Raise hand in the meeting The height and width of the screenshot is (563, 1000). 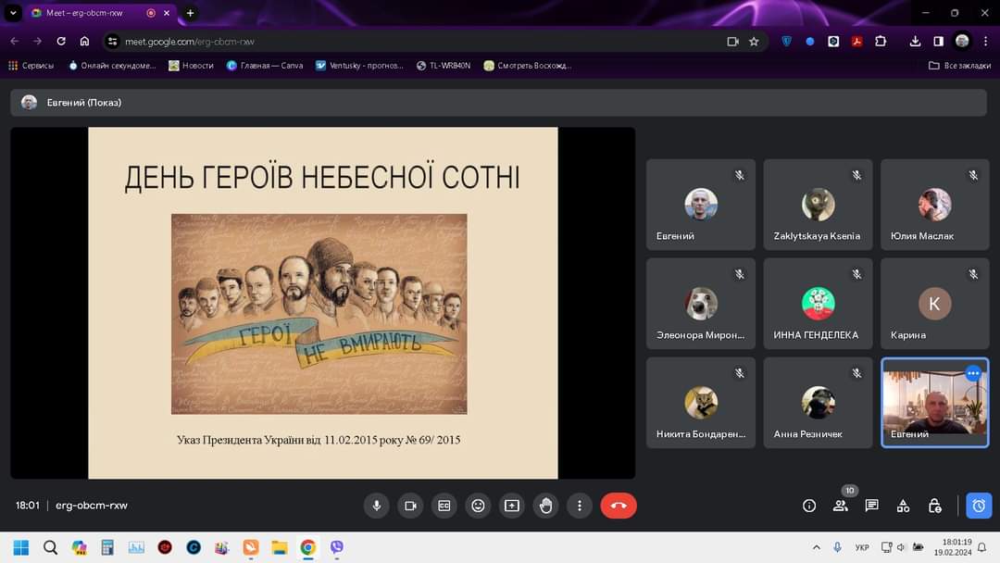click(x=545, y=506)
